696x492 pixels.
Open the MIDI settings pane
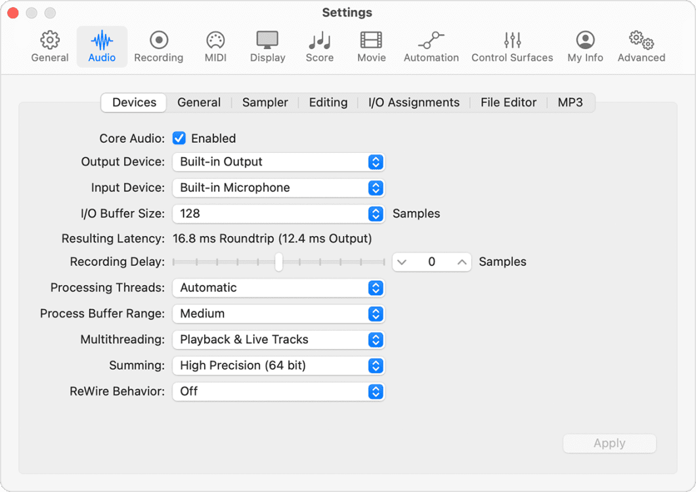point(215,46)
